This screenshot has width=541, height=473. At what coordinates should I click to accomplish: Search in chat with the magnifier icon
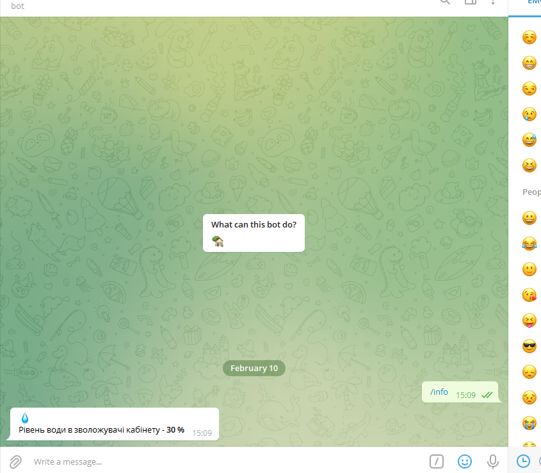pyautogui.click(x=445, y=2)
